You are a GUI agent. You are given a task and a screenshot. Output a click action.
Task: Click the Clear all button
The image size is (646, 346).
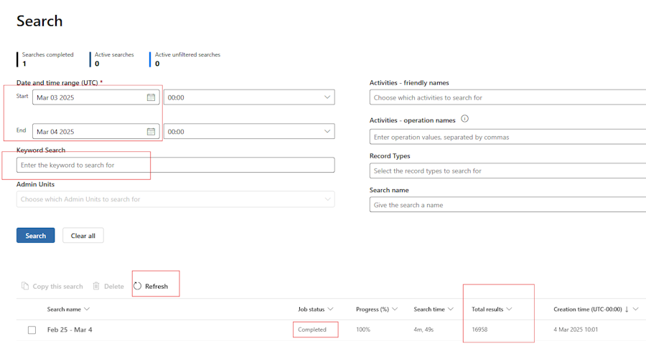[83, 236]
